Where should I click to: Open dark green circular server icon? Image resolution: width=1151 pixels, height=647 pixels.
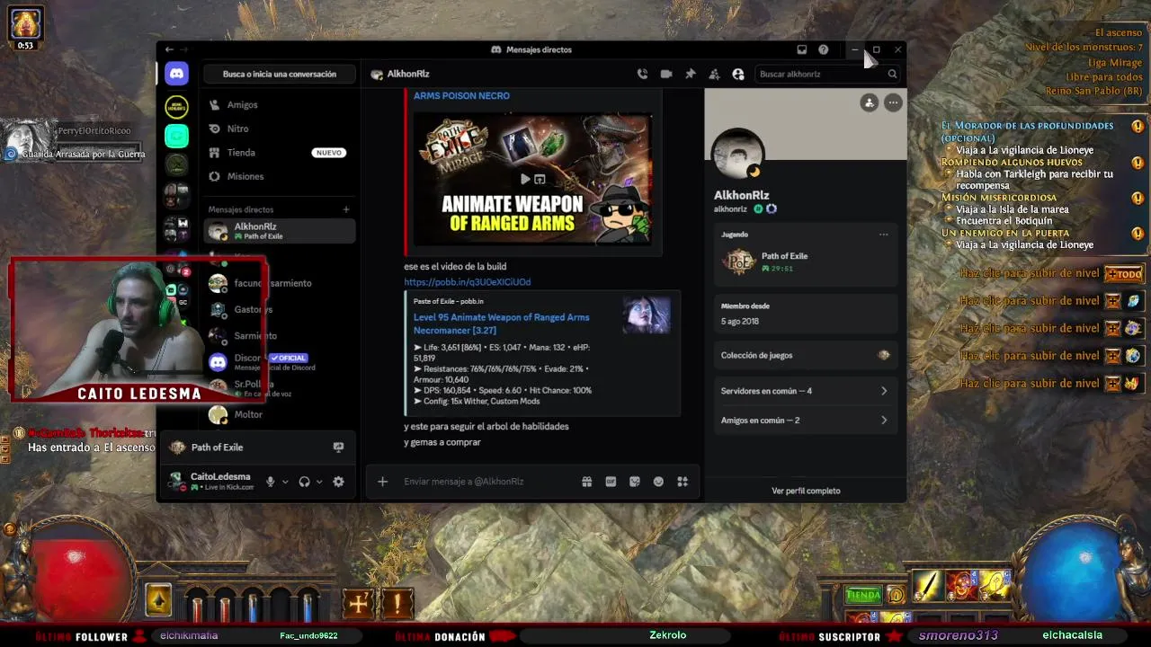point(176,164)
